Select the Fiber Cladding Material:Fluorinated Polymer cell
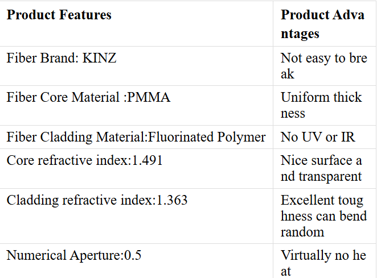 coord(136,137)
